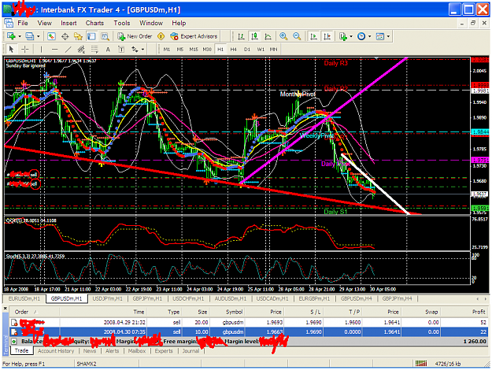
Task: Select the Crosshair tool
Action: click(x=24, y=50)
